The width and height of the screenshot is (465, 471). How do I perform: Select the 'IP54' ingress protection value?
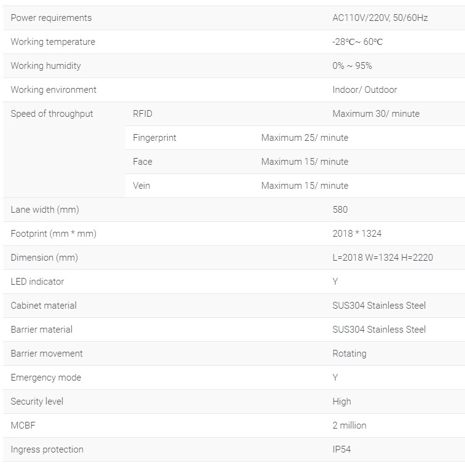(342, 449)
